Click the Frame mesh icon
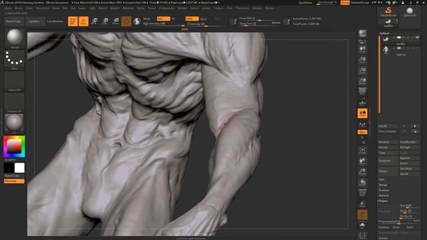Image resolution: width=427 pixels, height=240 pixels. pyautogui.click(x=362, y=151)
